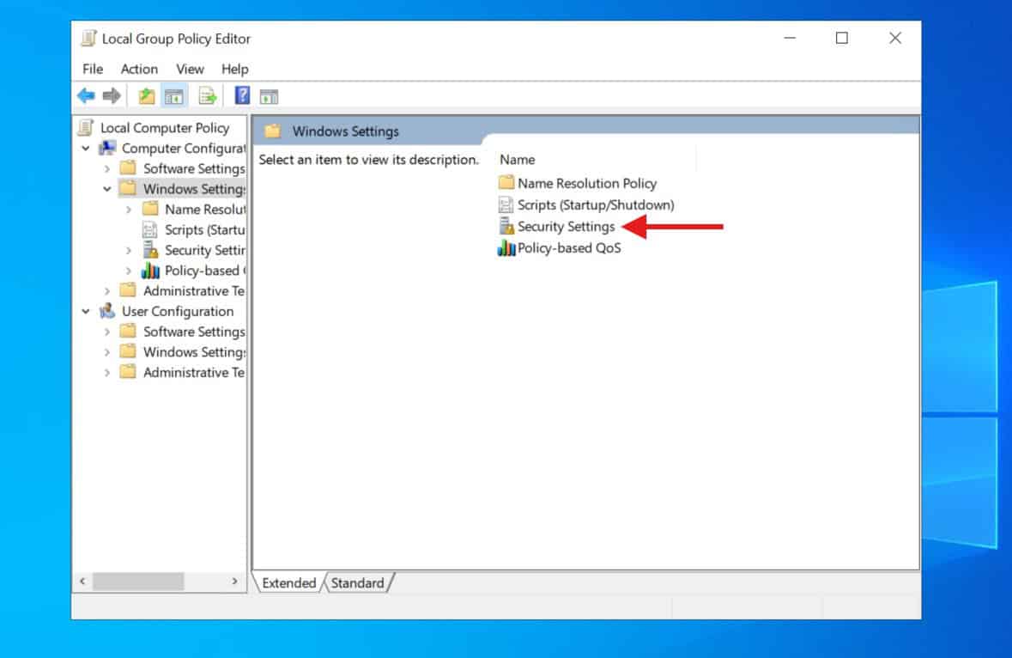Open the View menu
1012x658 pixels.
pos(190,69)
